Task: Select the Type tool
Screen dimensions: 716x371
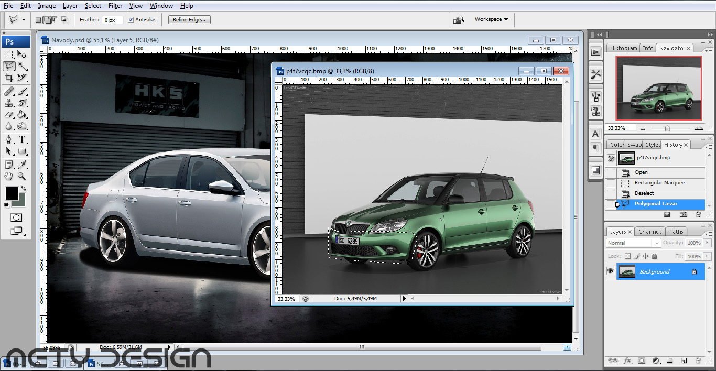Action: coord(22,139)
